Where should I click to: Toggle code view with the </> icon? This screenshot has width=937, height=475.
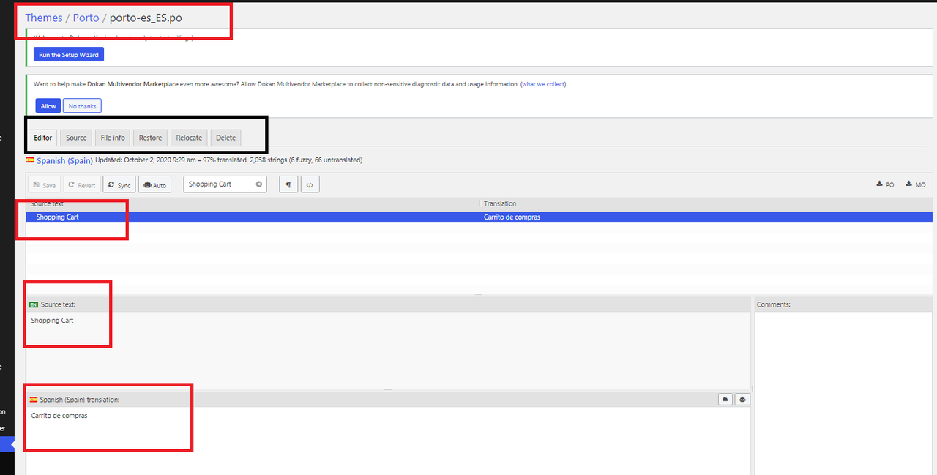click(x=310, y=185)
